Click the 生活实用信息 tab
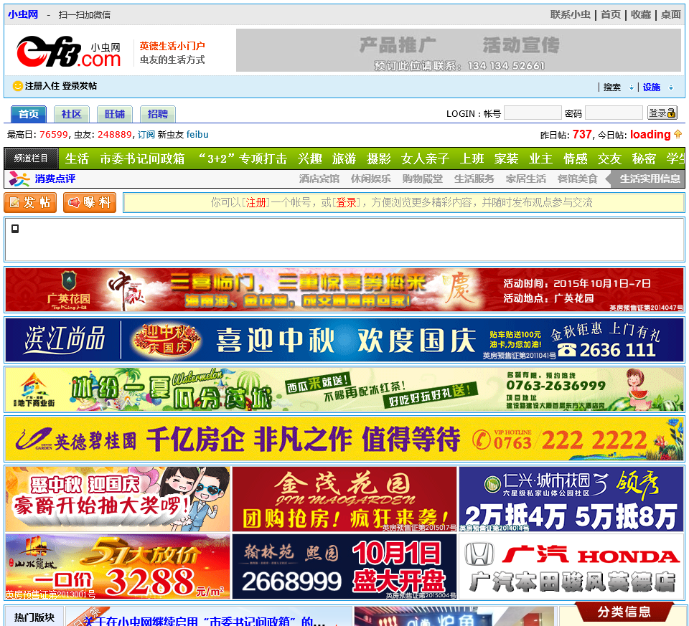The width and height of the screenshot is (689, 626). (x=645, y=179)
